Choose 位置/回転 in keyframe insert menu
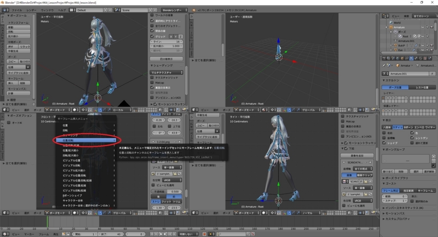The width and height of the screenshot is (438, 237). (86, 140)
